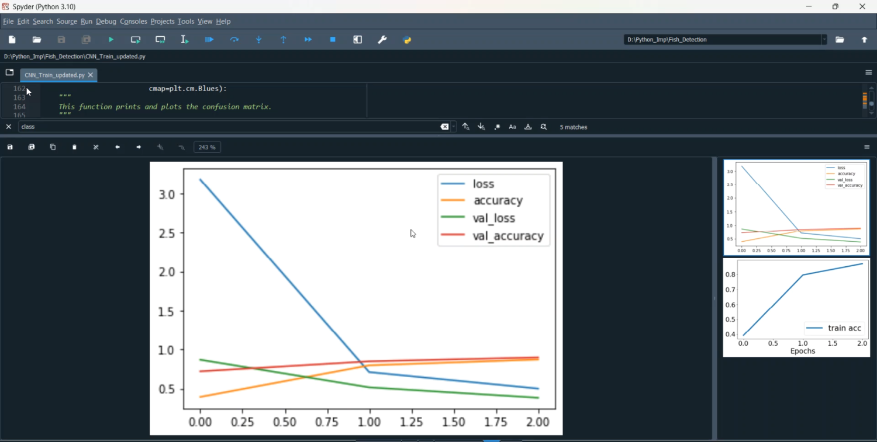
Task: Toggle case-sensitive search (Aa)
Action: pyautogui.click(x=513, y=127)
